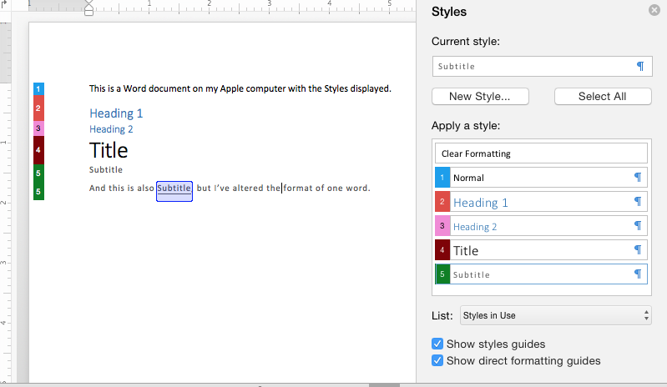
Task: Click pink style guide 3 in margin
Action: coord(38,128)
